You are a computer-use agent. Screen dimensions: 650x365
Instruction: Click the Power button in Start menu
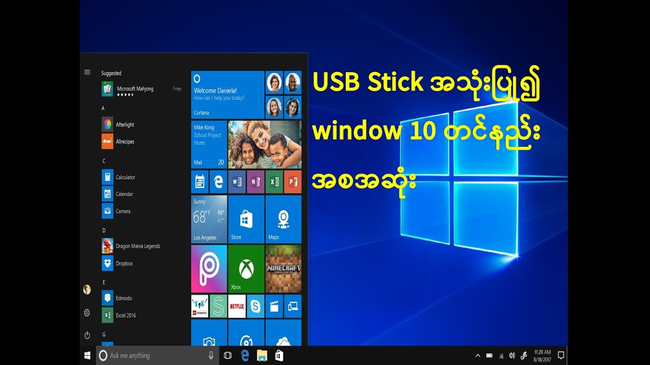coord(87,335)
